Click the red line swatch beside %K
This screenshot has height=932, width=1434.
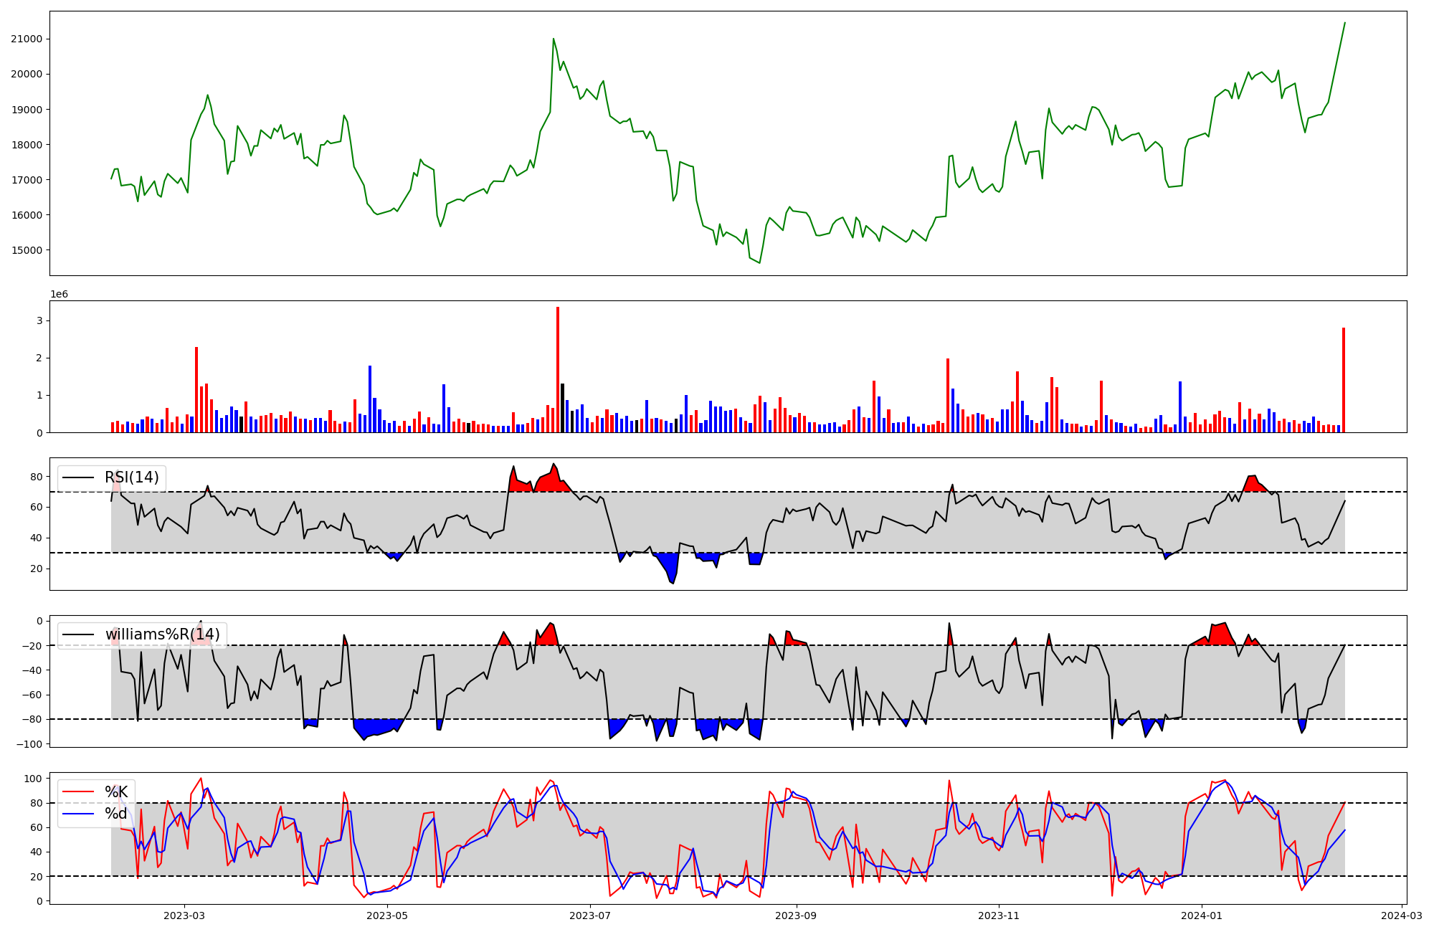pos(78,792)
